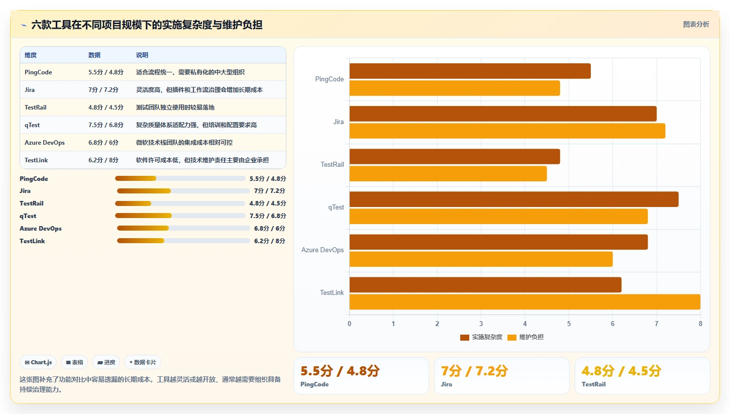730x414 pixels.
Task: Open the PingCode data card
Action: pos(361,376)
